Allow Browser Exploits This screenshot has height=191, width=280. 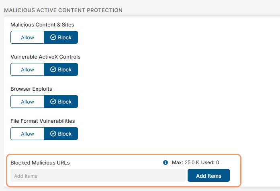coord(27,102)
